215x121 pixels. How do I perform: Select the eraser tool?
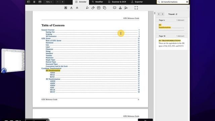[93, 8]
